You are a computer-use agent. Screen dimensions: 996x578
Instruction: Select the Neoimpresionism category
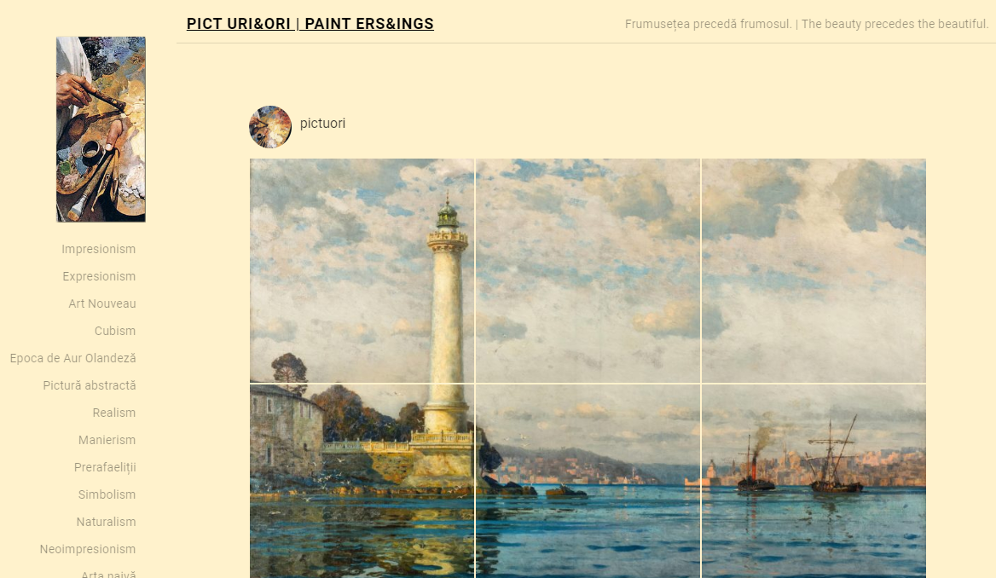(88, 549)
